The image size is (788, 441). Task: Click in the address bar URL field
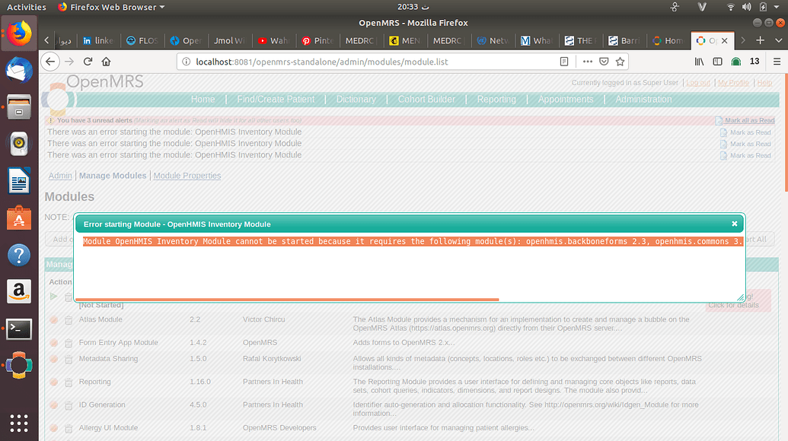(365, 62)
